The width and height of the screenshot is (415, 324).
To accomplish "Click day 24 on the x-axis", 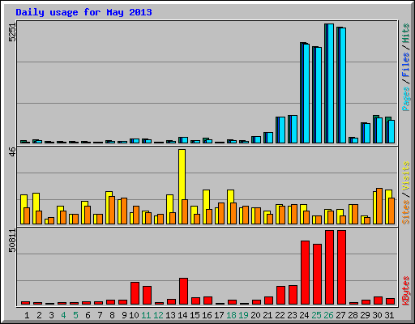I will click(x=304, y=315).
